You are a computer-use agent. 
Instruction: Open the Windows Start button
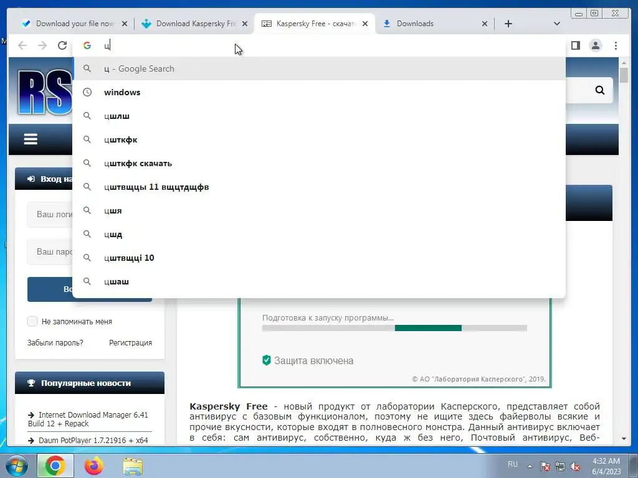[16, 466]
